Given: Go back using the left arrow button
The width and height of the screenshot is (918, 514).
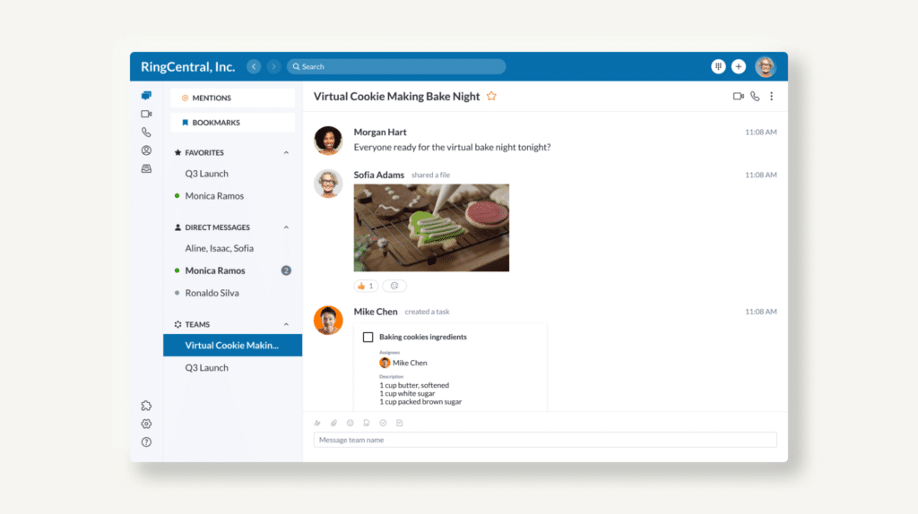Looking at the screenshot, I should point(254,66).
